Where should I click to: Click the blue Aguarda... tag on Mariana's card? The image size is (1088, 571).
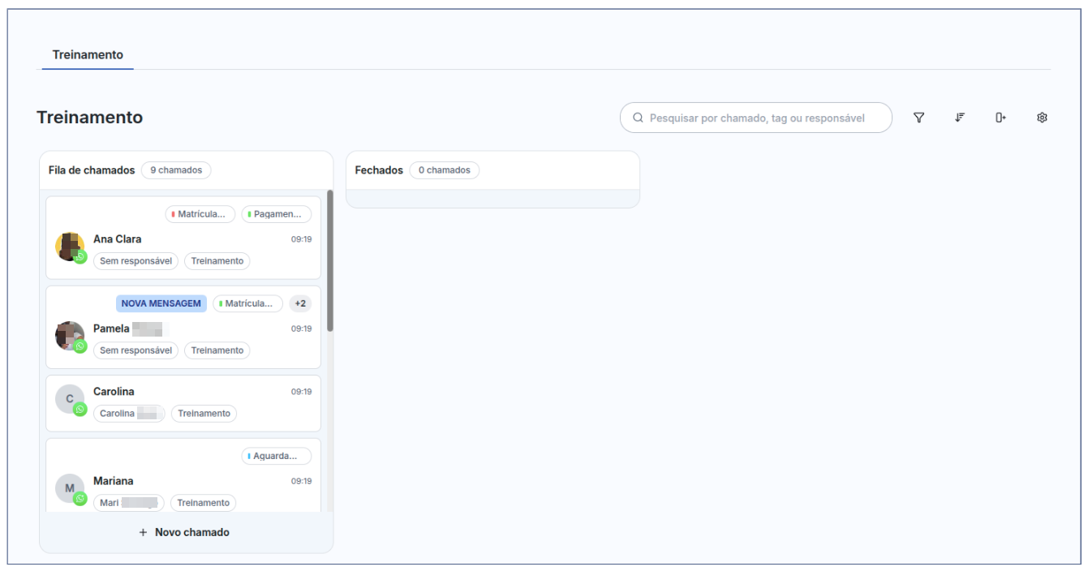pos(276,456)
